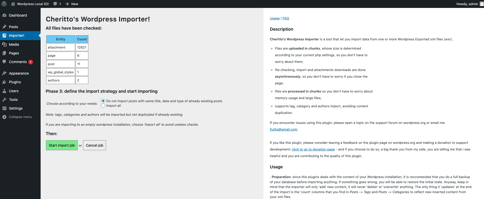Viewport: 484px width, 199px height.
Task: Click the Appearance paintbrush icon
Action: tap(4, 73)
